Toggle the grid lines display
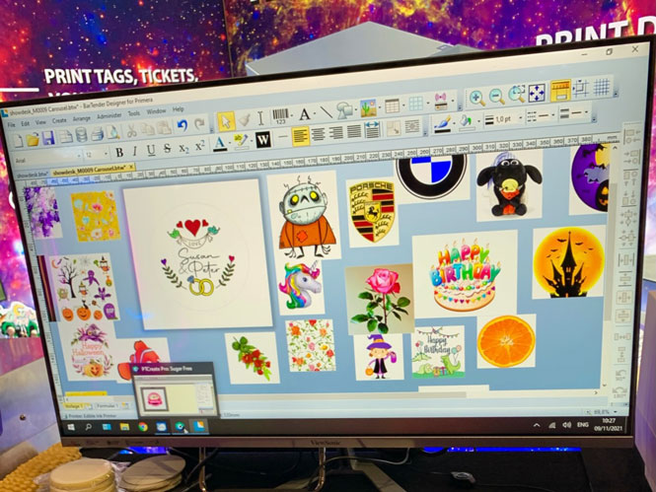This screenshot has height=492, width=656. tap(602, 87)
